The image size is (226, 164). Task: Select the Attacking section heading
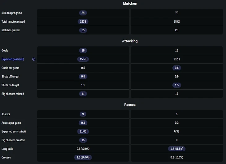tap(130, 41)
